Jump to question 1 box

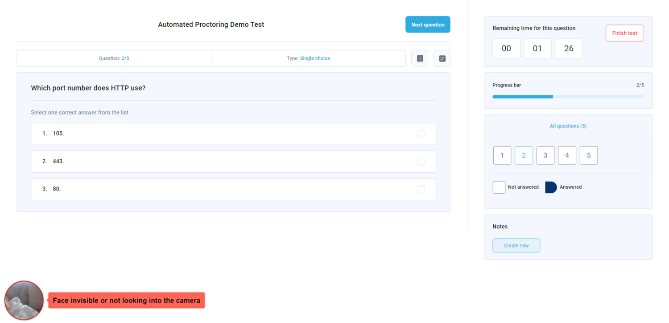click(502, 155)
